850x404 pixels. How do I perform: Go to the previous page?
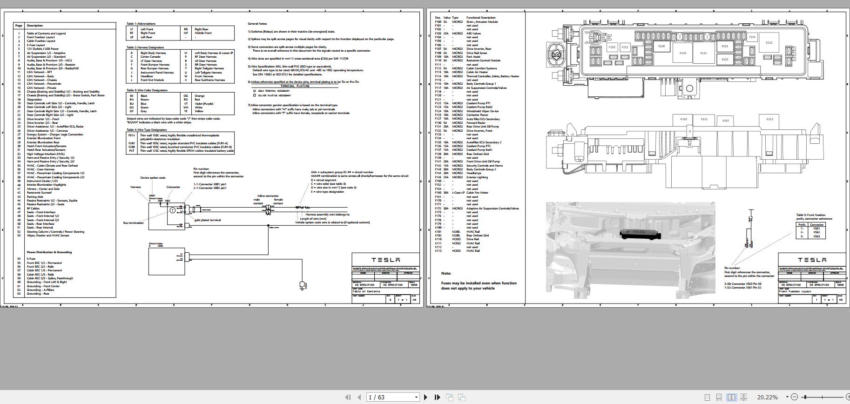[x=359, y=397]
